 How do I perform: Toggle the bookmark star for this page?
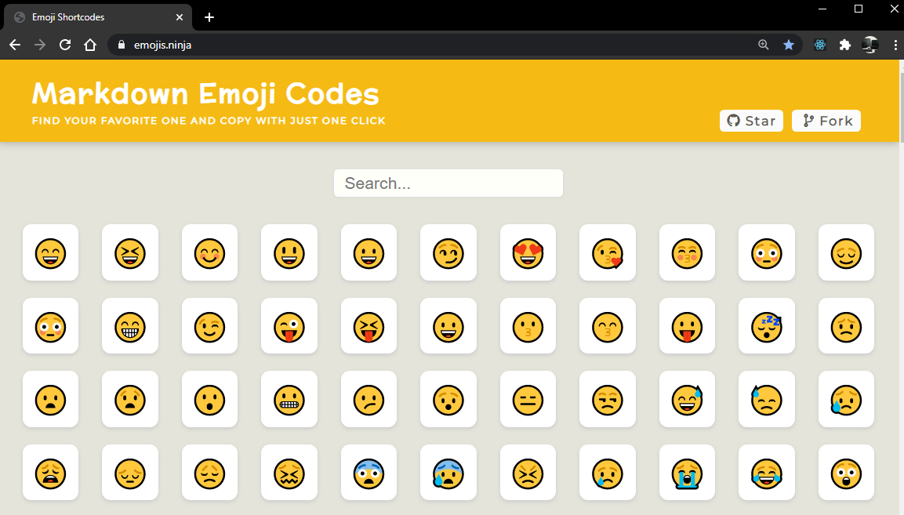pyautogui.click(x=788, y=45)
